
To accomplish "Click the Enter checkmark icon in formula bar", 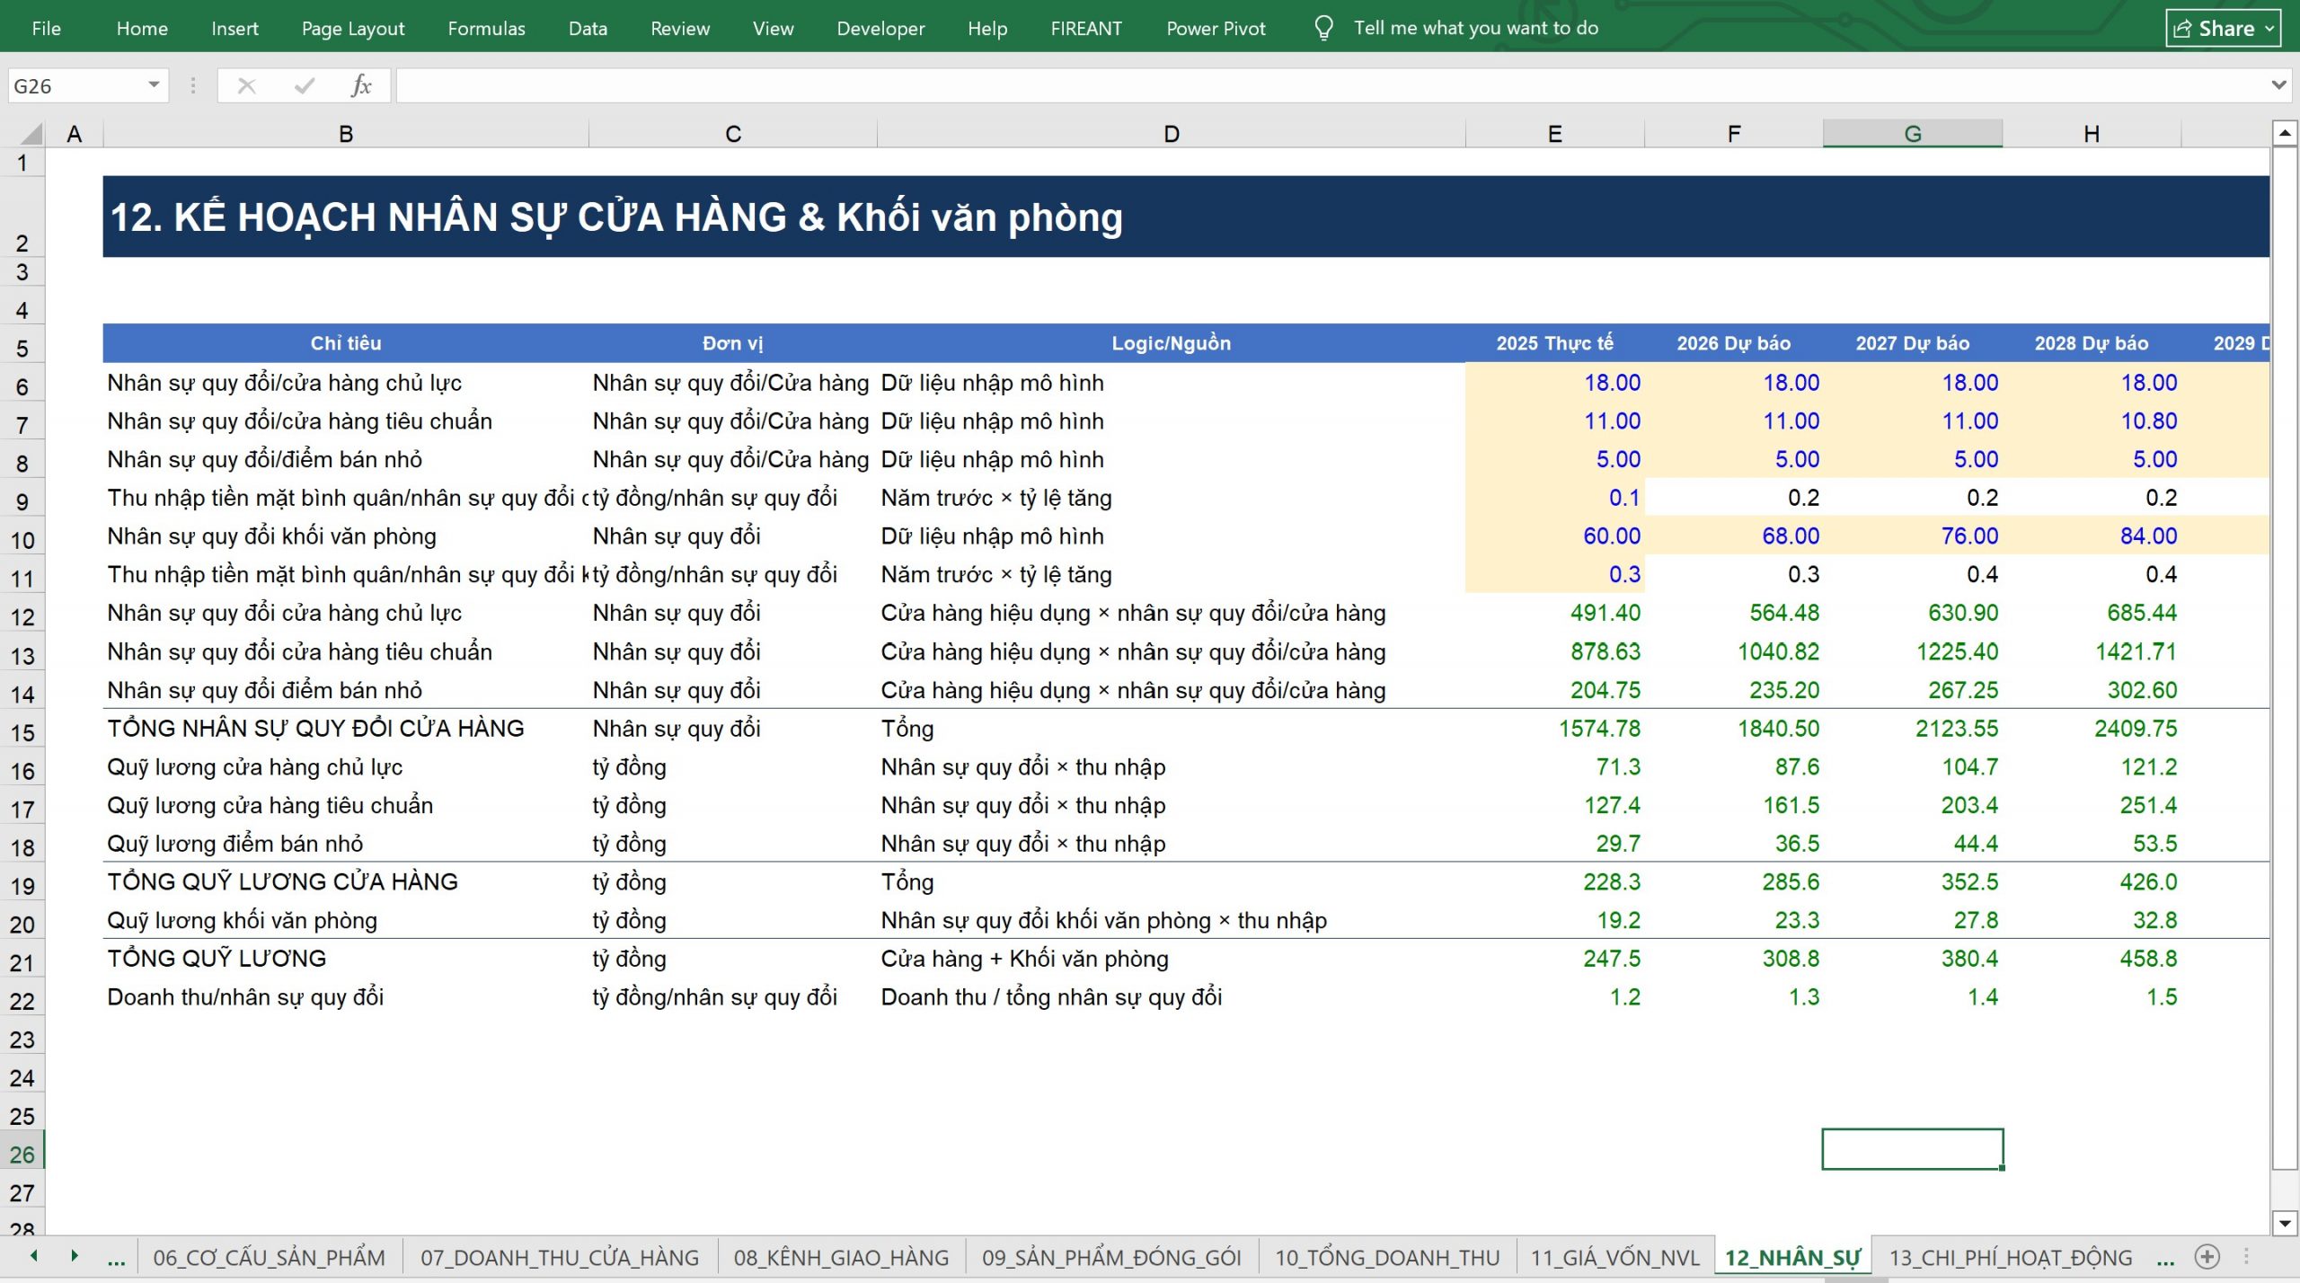I will point(305,85).
